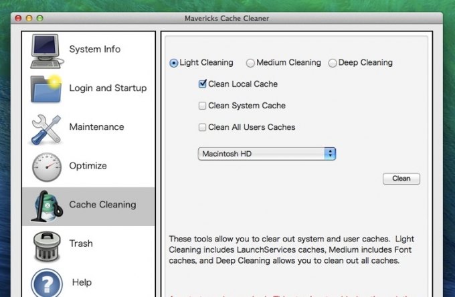Click the Optimize gauge icon
The image size is (455, 297).
click(x=47, y=167)
